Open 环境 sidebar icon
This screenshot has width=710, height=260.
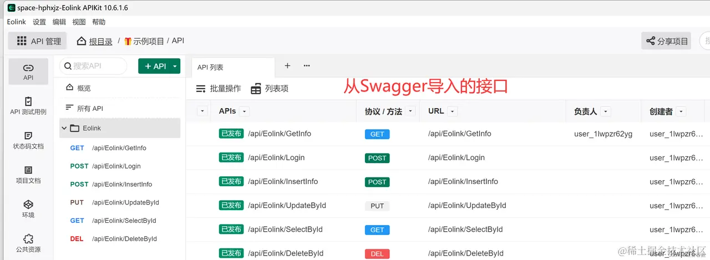point(28,205)
